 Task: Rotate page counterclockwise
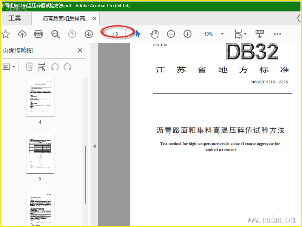(55, 67)
